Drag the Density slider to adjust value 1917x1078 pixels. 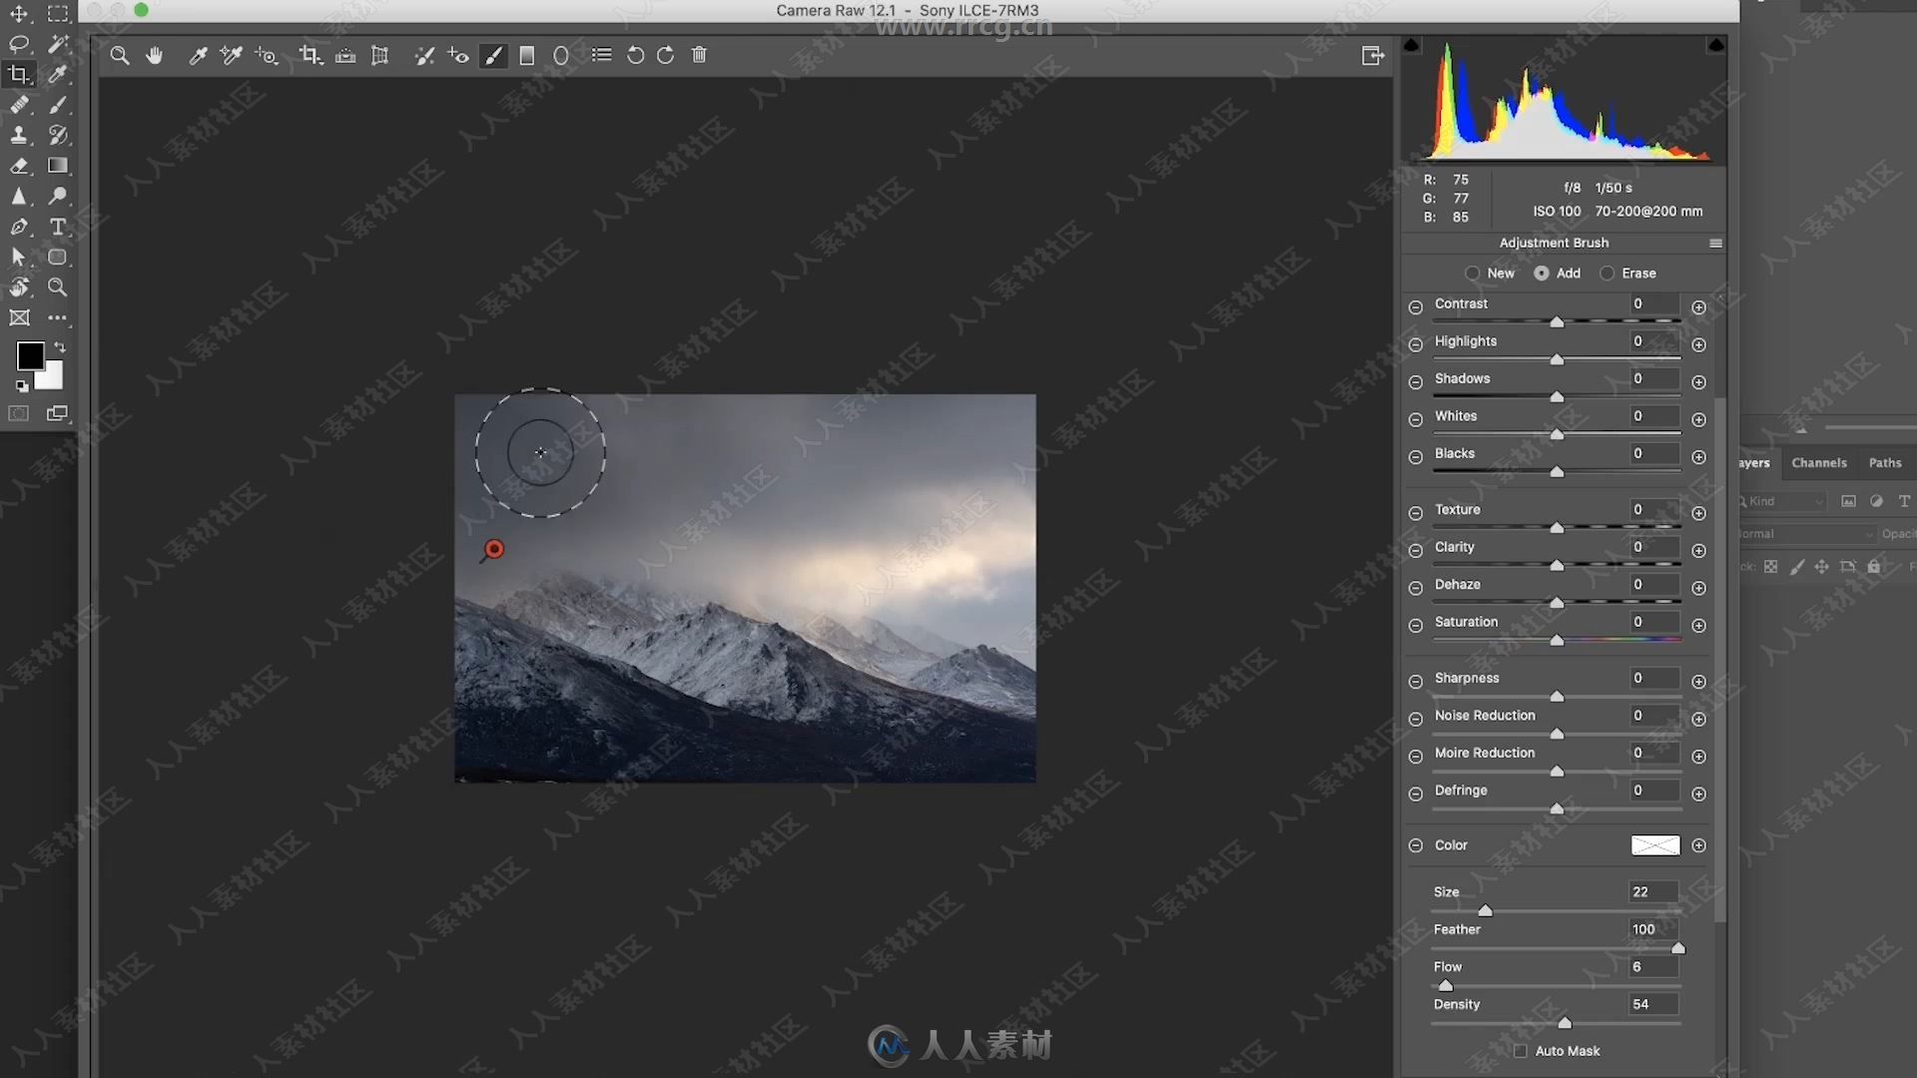pos(1565,1023)
